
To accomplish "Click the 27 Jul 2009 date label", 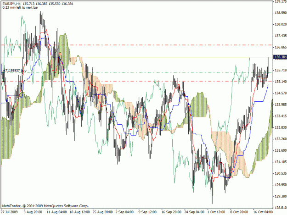I will pos(9,212).
